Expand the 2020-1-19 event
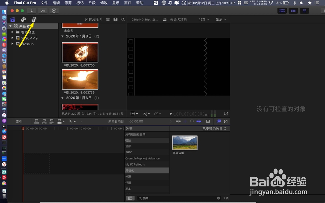The image size is (325, 203). 12,38
